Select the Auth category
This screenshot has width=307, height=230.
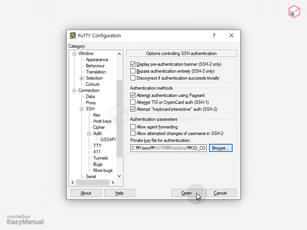pos(97,133)
